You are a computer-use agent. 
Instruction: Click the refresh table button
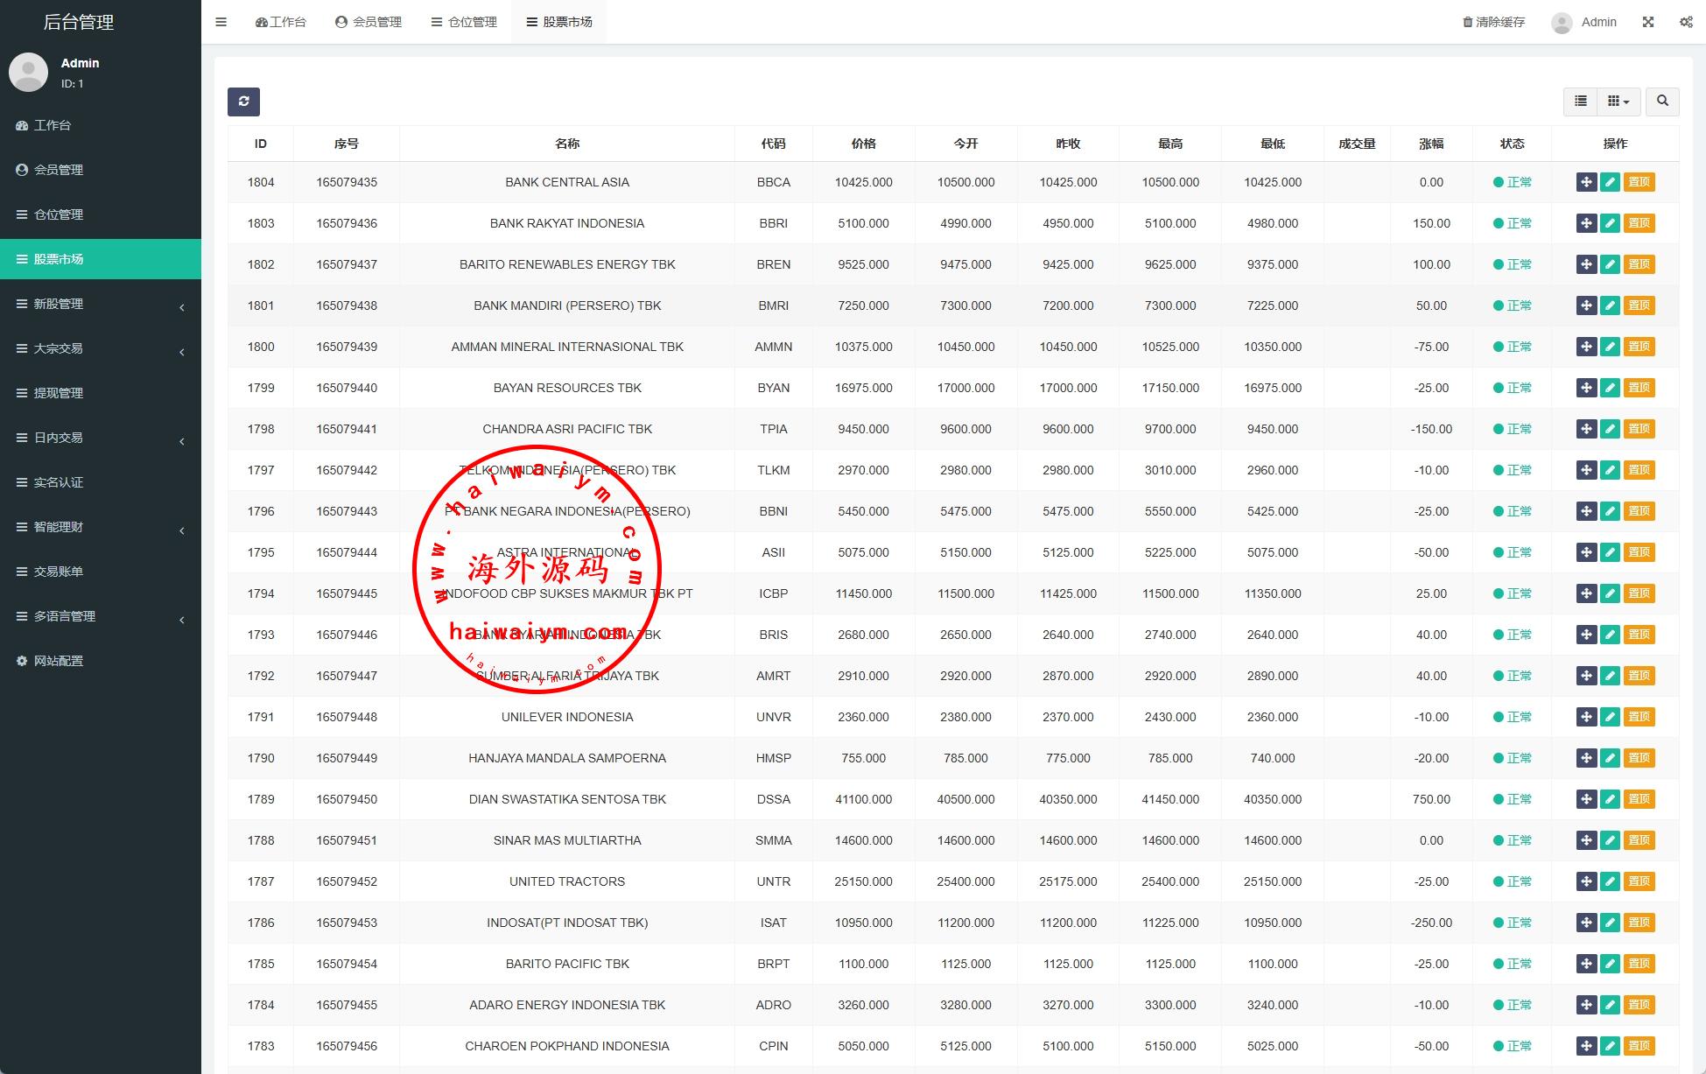click(243, 102)
